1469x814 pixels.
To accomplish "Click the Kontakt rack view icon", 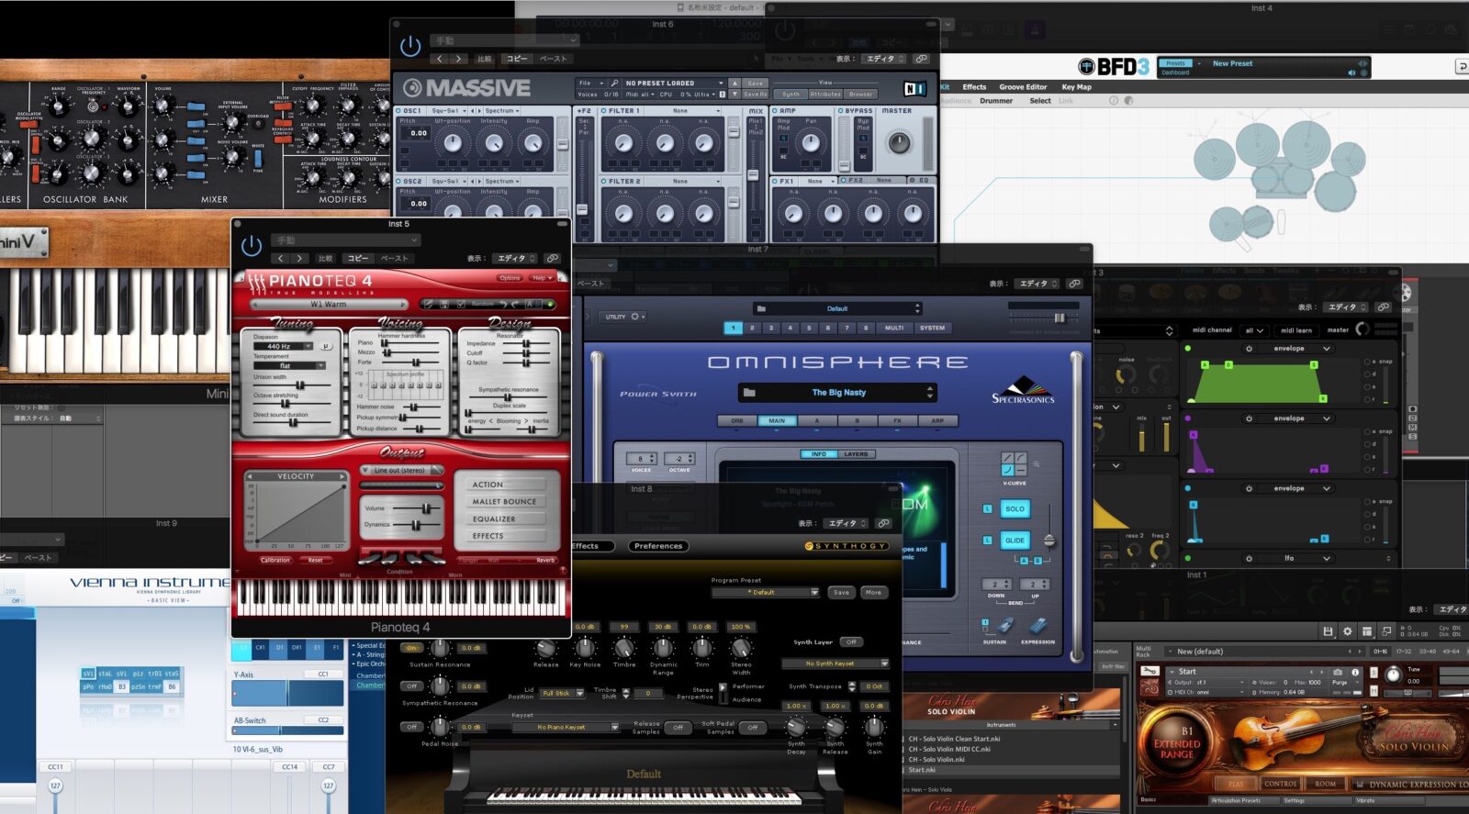I will coord(1366,631).
